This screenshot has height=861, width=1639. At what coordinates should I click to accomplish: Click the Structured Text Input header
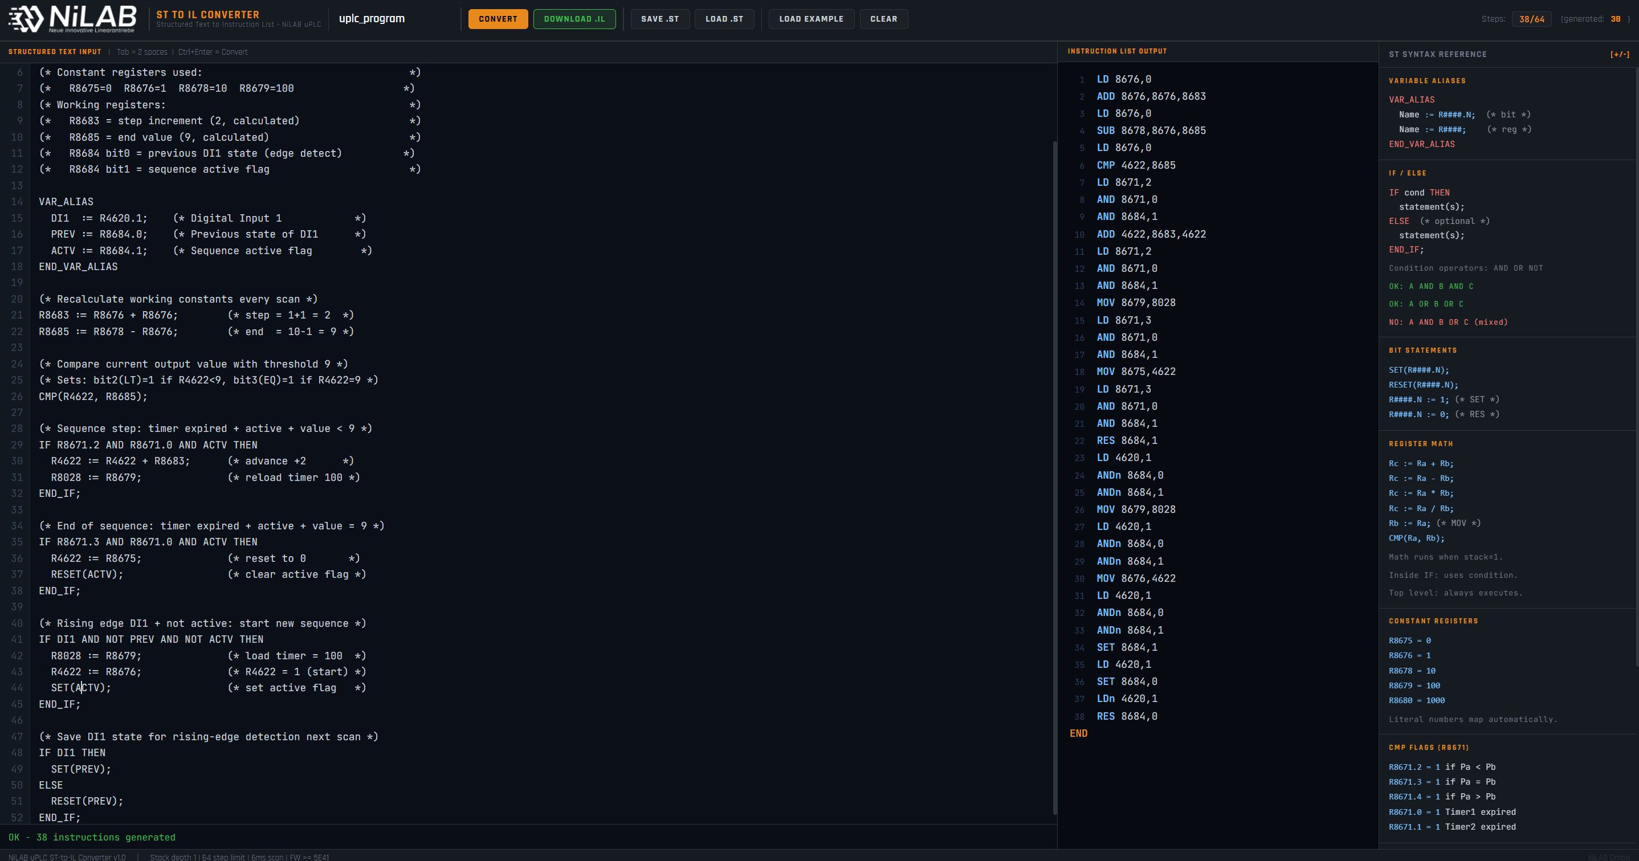coord(55,52)
